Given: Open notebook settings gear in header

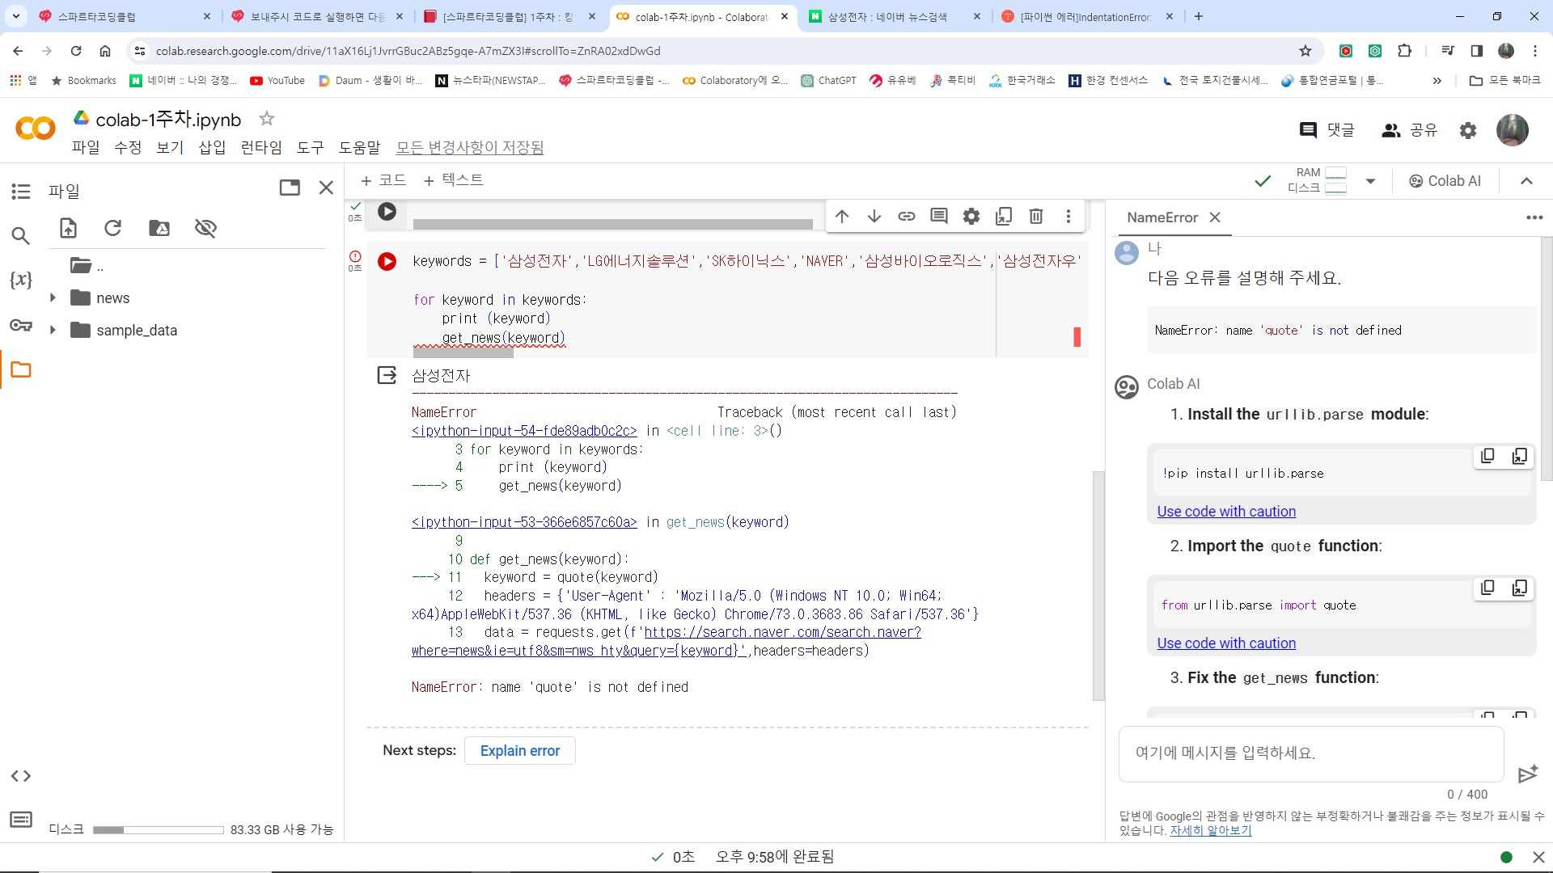Looking at the screenshot, I should pyautogui.click(x=1468, y=129).
